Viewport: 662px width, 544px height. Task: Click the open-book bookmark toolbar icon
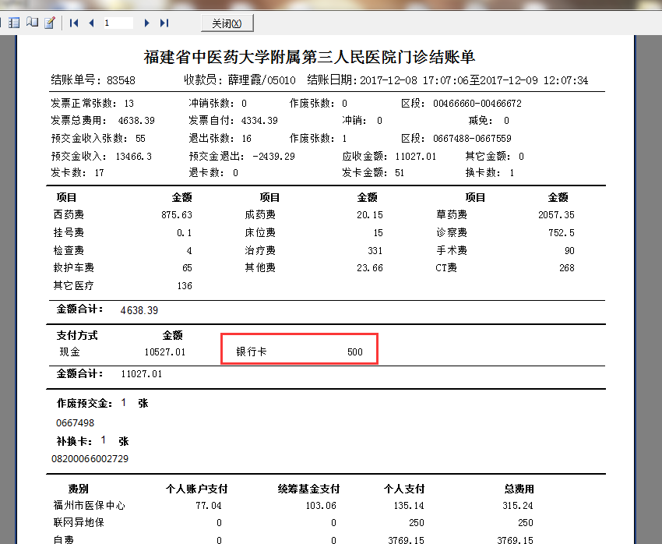click(x=32, y=23)
